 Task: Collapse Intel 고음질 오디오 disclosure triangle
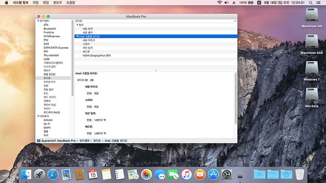click(x=77, y=36)
